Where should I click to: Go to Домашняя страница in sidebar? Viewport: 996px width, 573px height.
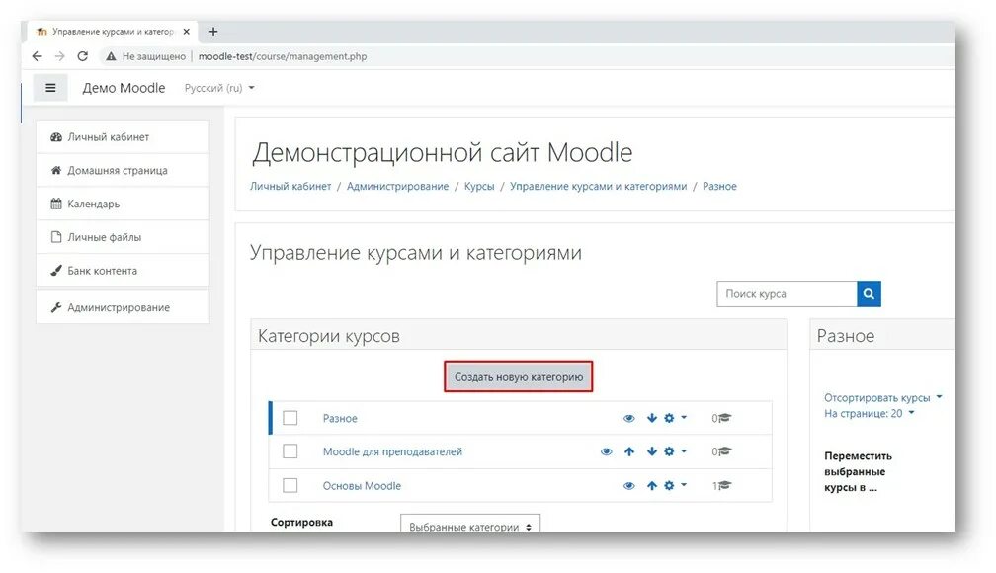123,170
